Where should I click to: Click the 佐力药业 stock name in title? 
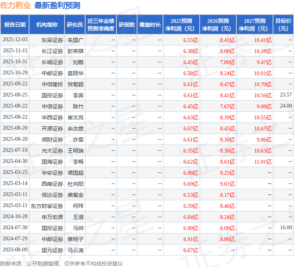(16, 5)
